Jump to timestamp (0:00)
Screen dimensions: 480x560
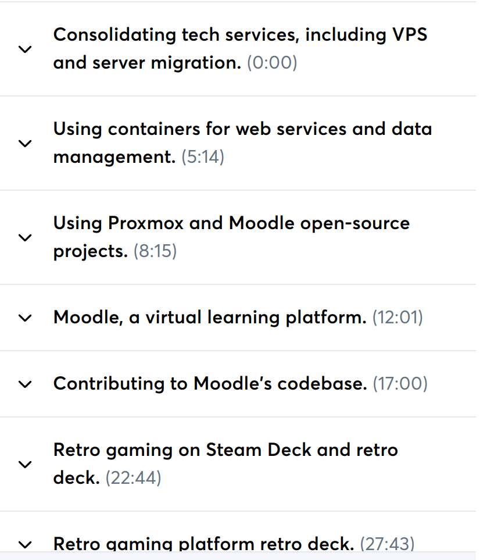coord(272,63)
